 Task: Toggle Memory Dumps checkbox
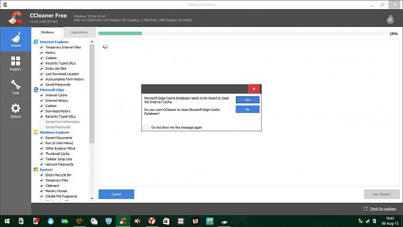[x=41, y=191]
